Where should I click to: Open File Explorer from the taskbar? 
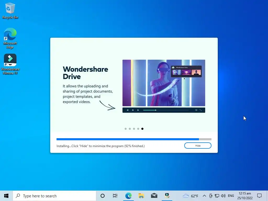pos(141,196)
